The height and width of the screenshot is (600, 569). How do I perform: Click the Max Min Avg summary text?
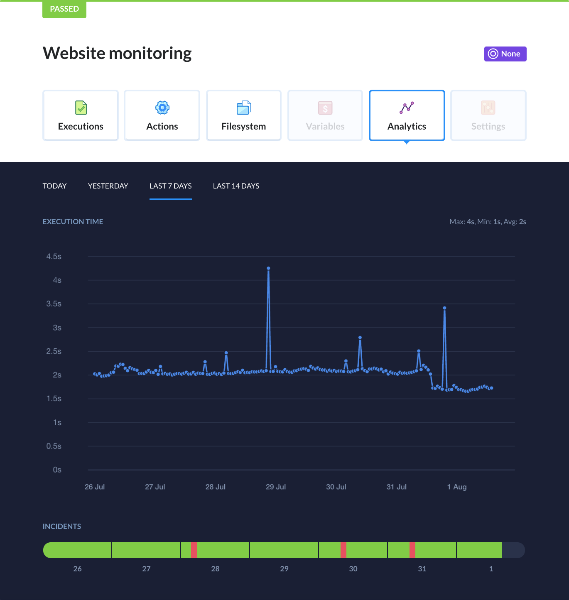488,222
